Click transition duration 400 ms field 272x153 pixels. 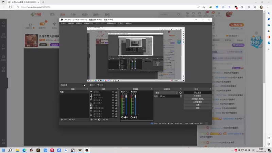169,96
